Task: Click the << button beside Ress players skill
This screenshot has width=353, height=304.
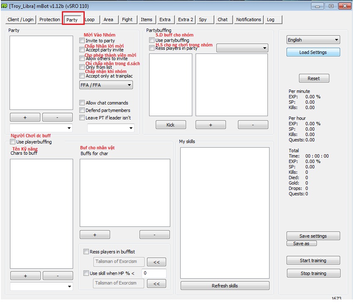Action: 157,262
